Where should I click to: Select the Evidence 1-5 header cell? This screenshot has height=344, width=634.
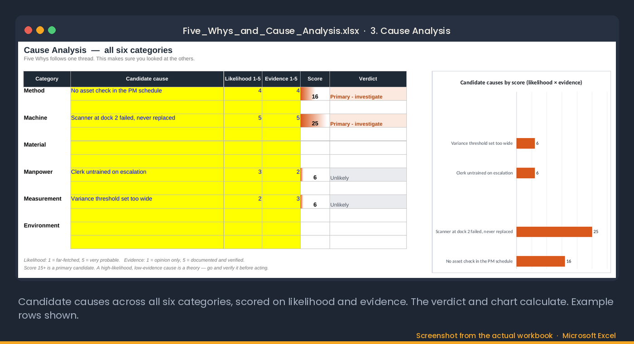[281, 79]
